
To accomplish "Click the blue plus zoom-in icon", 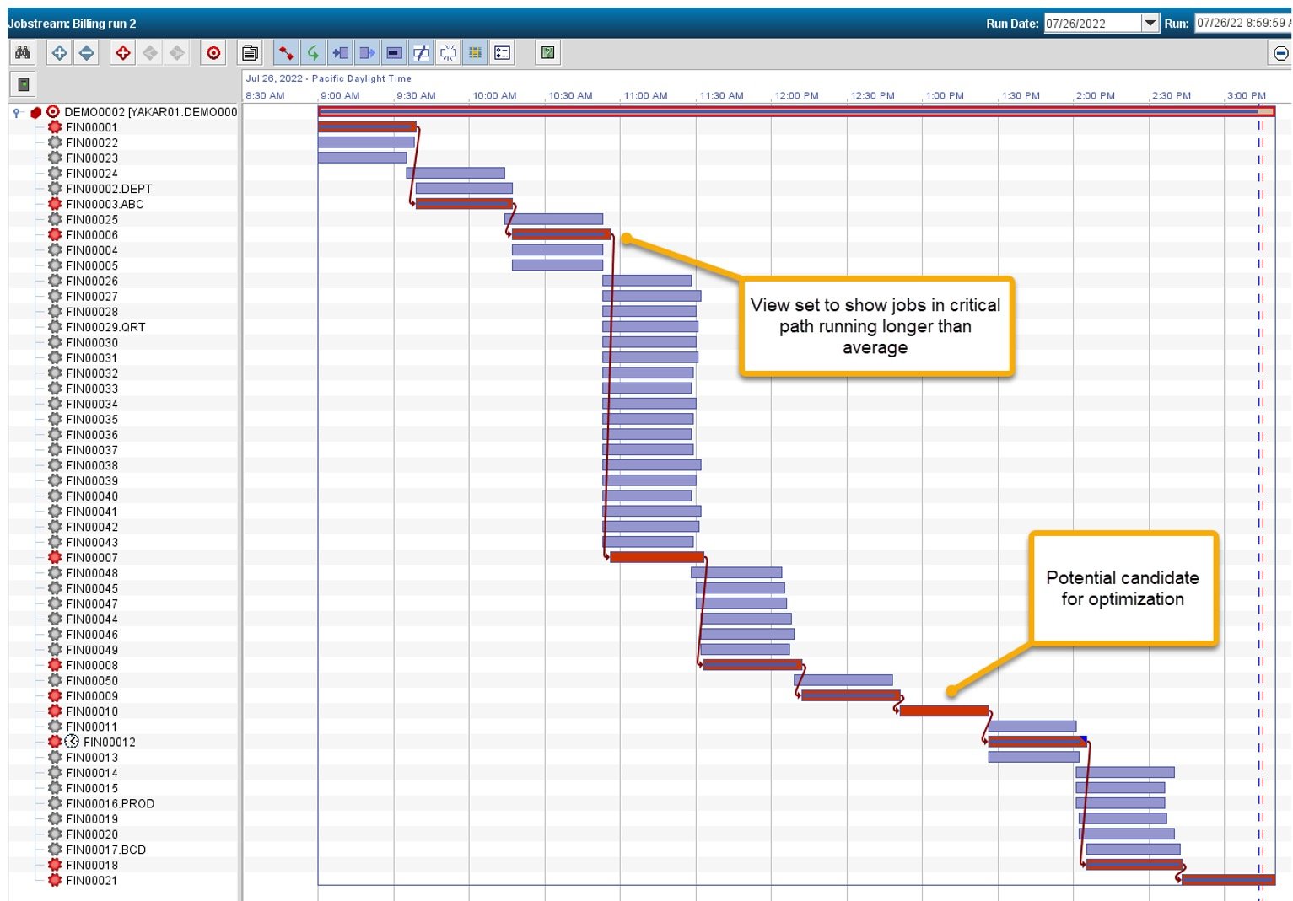I will click(x=59, y=53).
